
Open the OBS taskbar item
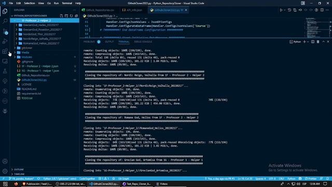point(70,184)
